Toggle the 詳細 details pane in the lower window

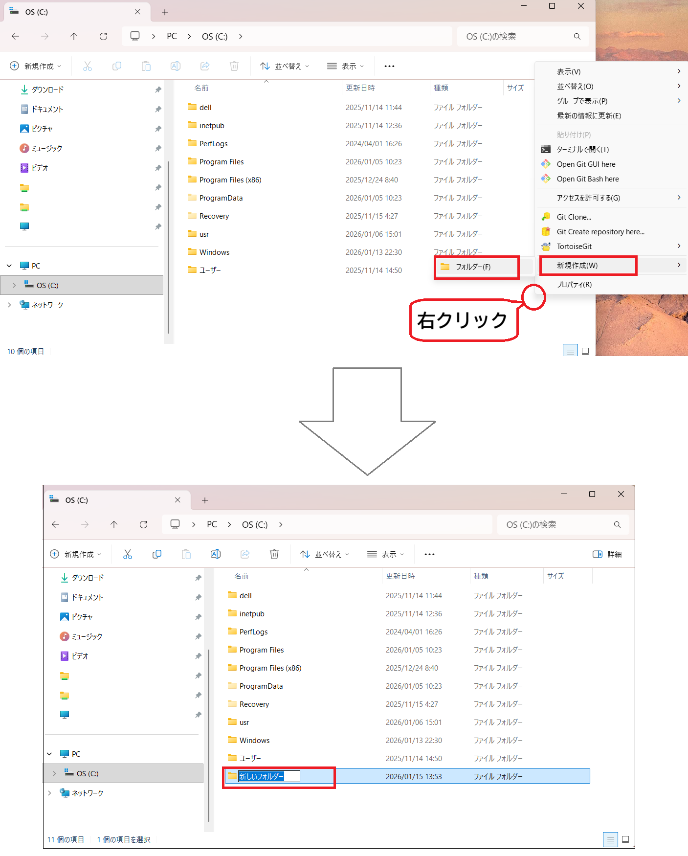(x=607, y=554)
